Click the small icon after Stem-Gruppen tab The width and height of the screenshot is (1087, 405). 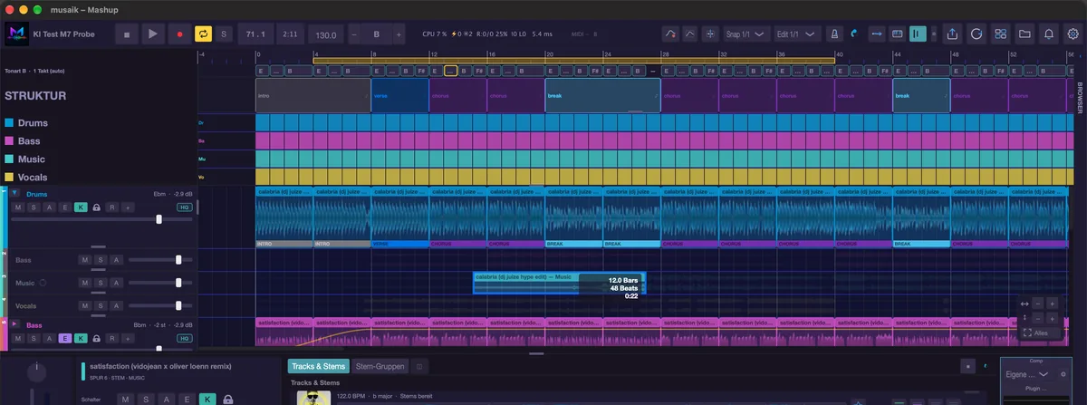(x=419, y=366)
